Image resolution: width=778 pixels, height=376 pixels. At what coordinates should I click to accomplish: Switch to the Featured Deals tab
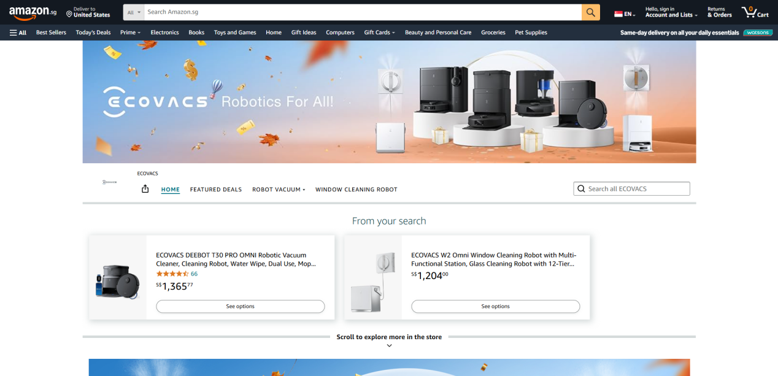pyautogui.click(x=216, y=190)
